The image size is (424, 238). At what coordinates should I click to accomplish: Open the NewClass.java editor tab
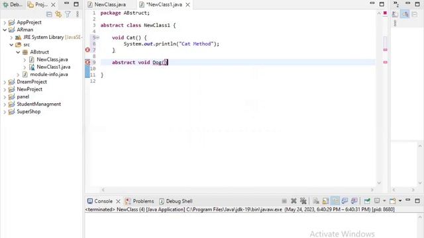point(107,5)
